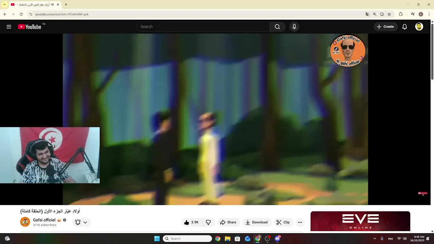Open Chrome three-dot menu

pyautogui.click(x=429, y=14)
